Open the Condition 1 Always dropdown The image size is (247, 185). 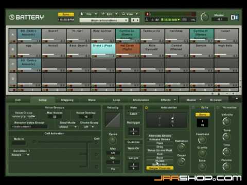20,155
